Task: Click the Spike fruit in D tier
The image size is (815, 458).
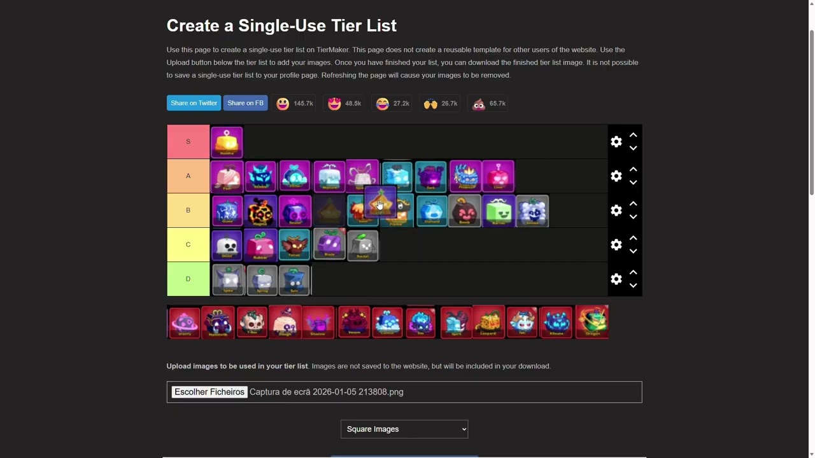Action: pos(228,280)
